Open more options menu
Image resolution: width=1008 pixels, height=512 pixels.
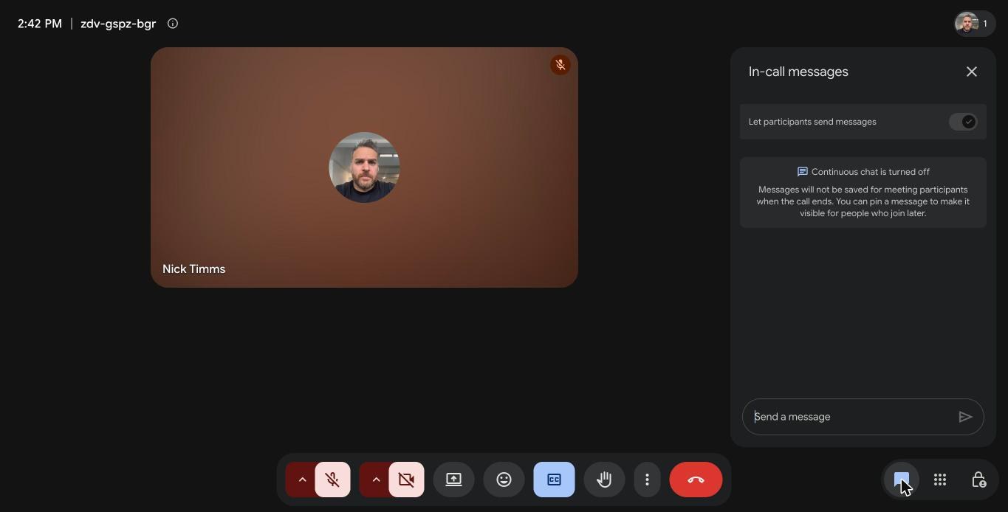[647, 480]
